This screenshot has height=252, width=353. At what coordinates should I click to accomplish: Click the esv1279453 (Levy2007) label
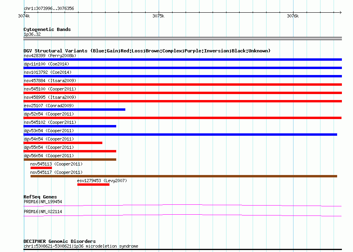102,181
